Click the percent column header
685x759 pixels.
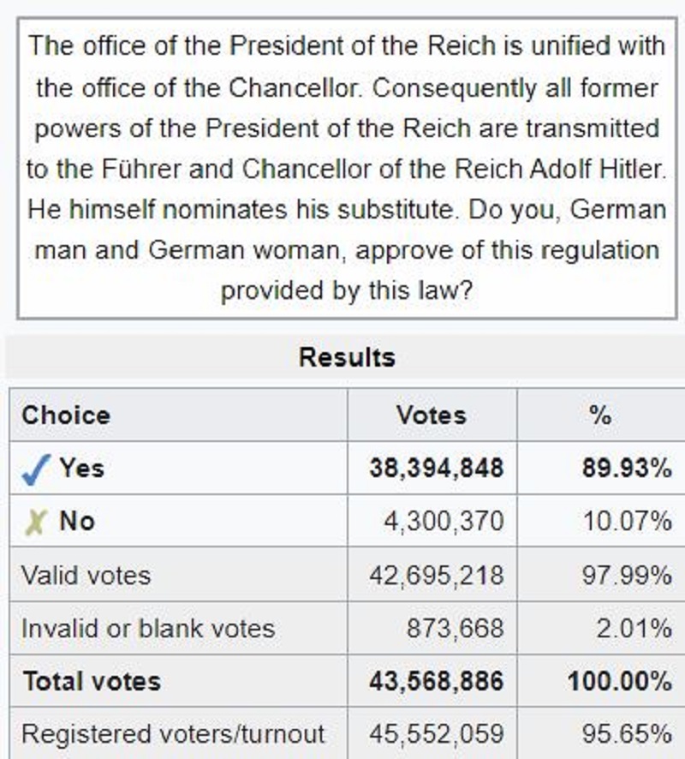coord(600,415)
